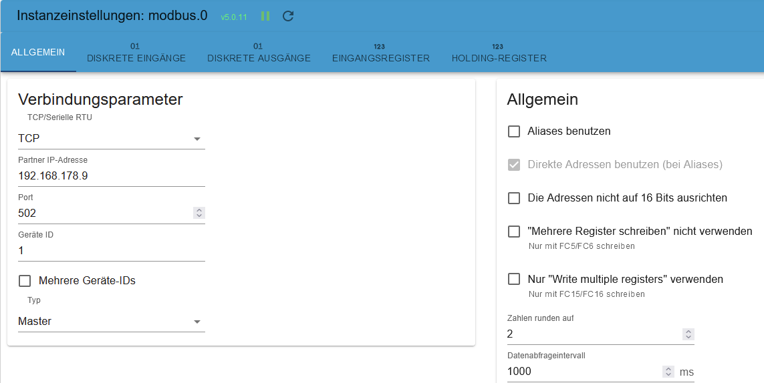764x383 pixels.
Task: Select the Allgemein tab
Action: pos(38,52)
